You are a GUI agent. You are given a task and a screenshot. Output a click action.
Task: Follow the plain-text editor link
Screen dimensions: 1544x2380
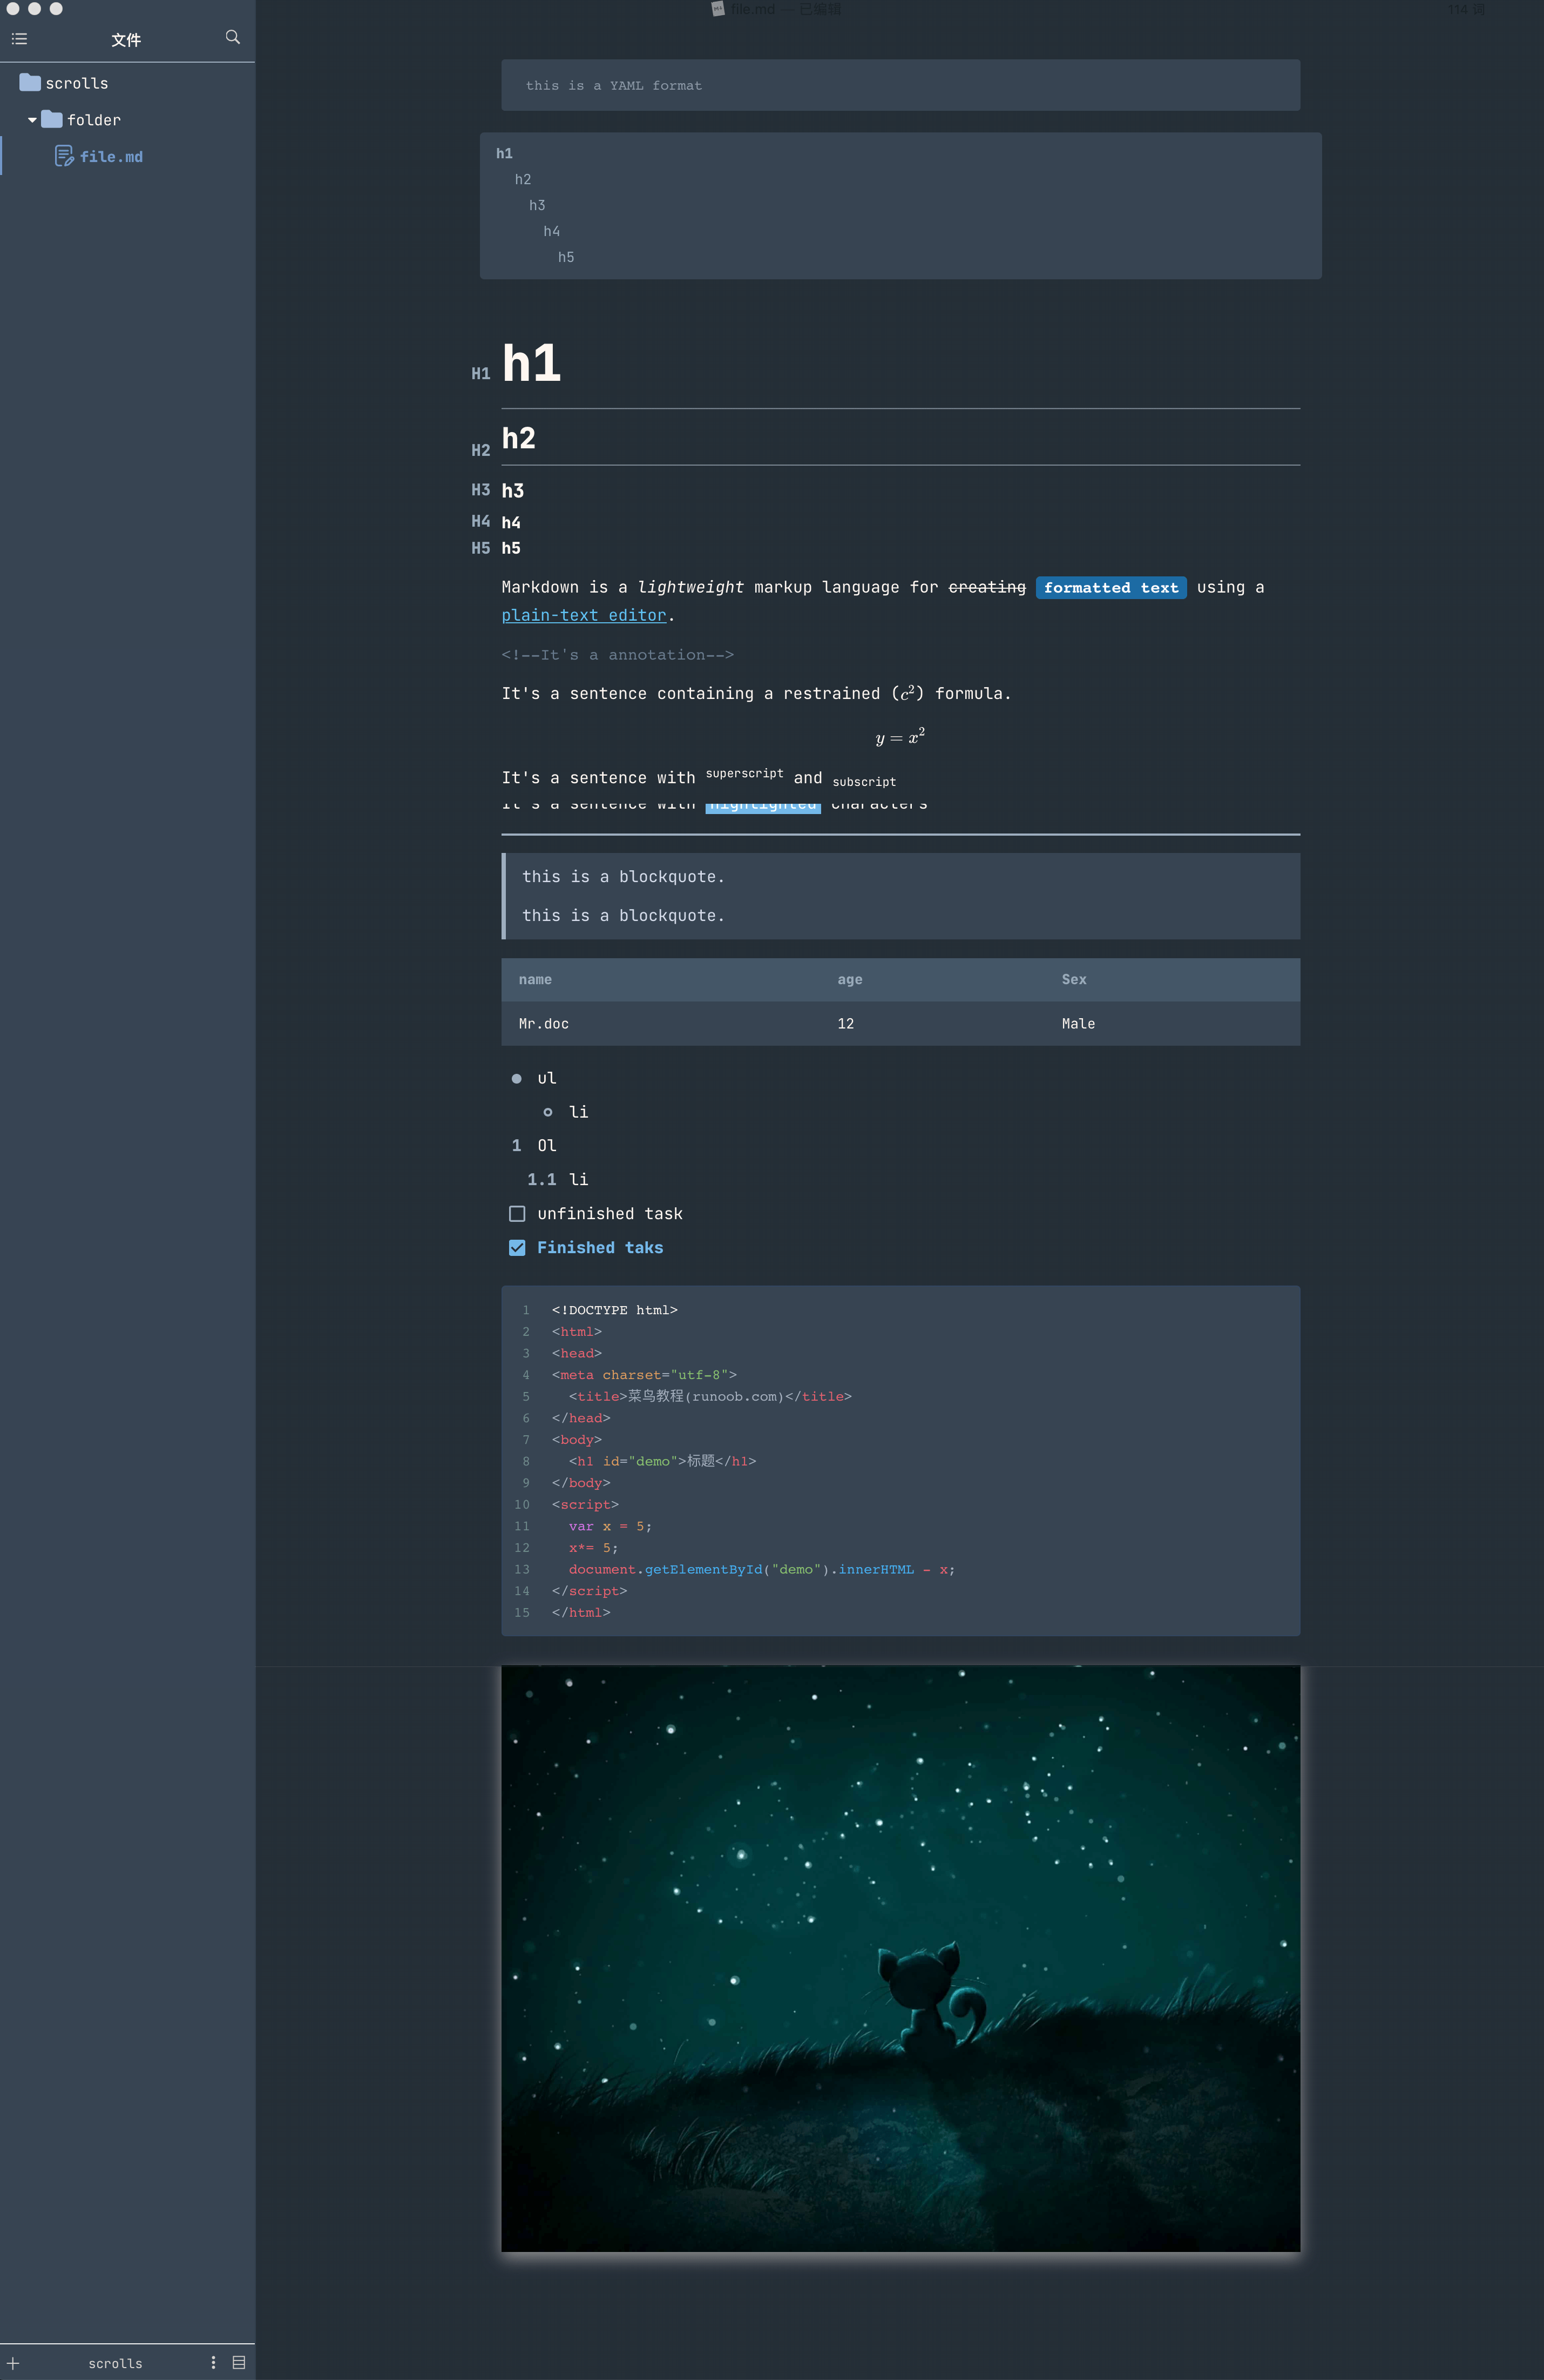tap(584, 615)
